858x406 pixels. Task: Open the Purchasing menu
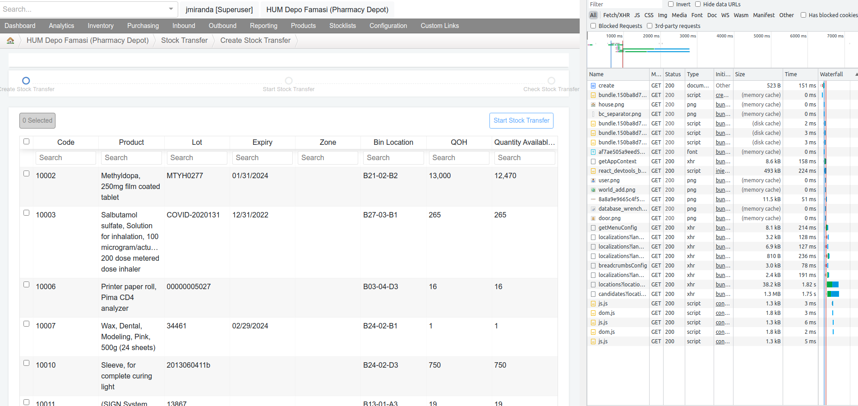click(143, 26)
